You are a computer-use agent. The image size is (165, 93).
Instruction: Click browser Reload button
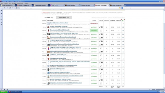10,8
